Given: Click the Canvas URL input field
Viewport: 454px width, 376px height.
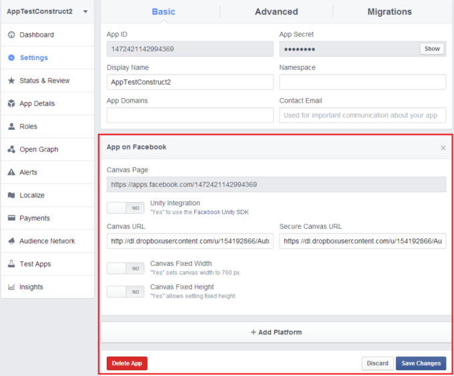Looking at the screenshot, I should tap(190, 241).
